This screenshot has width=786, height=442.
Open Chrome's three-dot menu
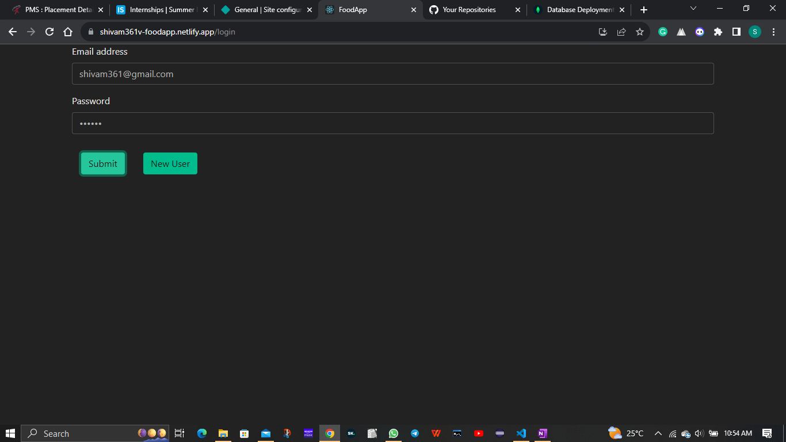coord(774,32)
